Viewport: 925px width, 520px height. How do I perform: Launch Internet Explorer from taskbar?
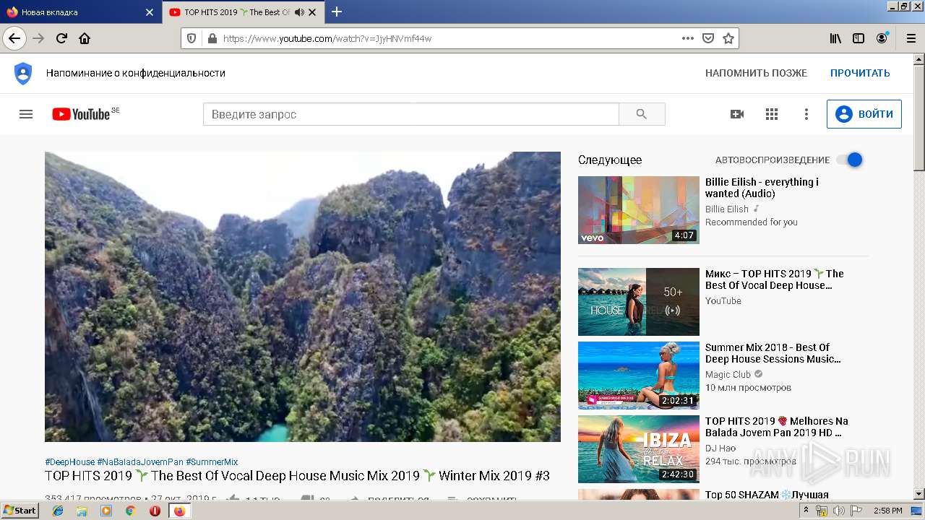pos(58,511)
